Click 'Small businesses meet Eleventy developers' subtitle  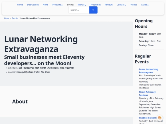tap(44, 60)
